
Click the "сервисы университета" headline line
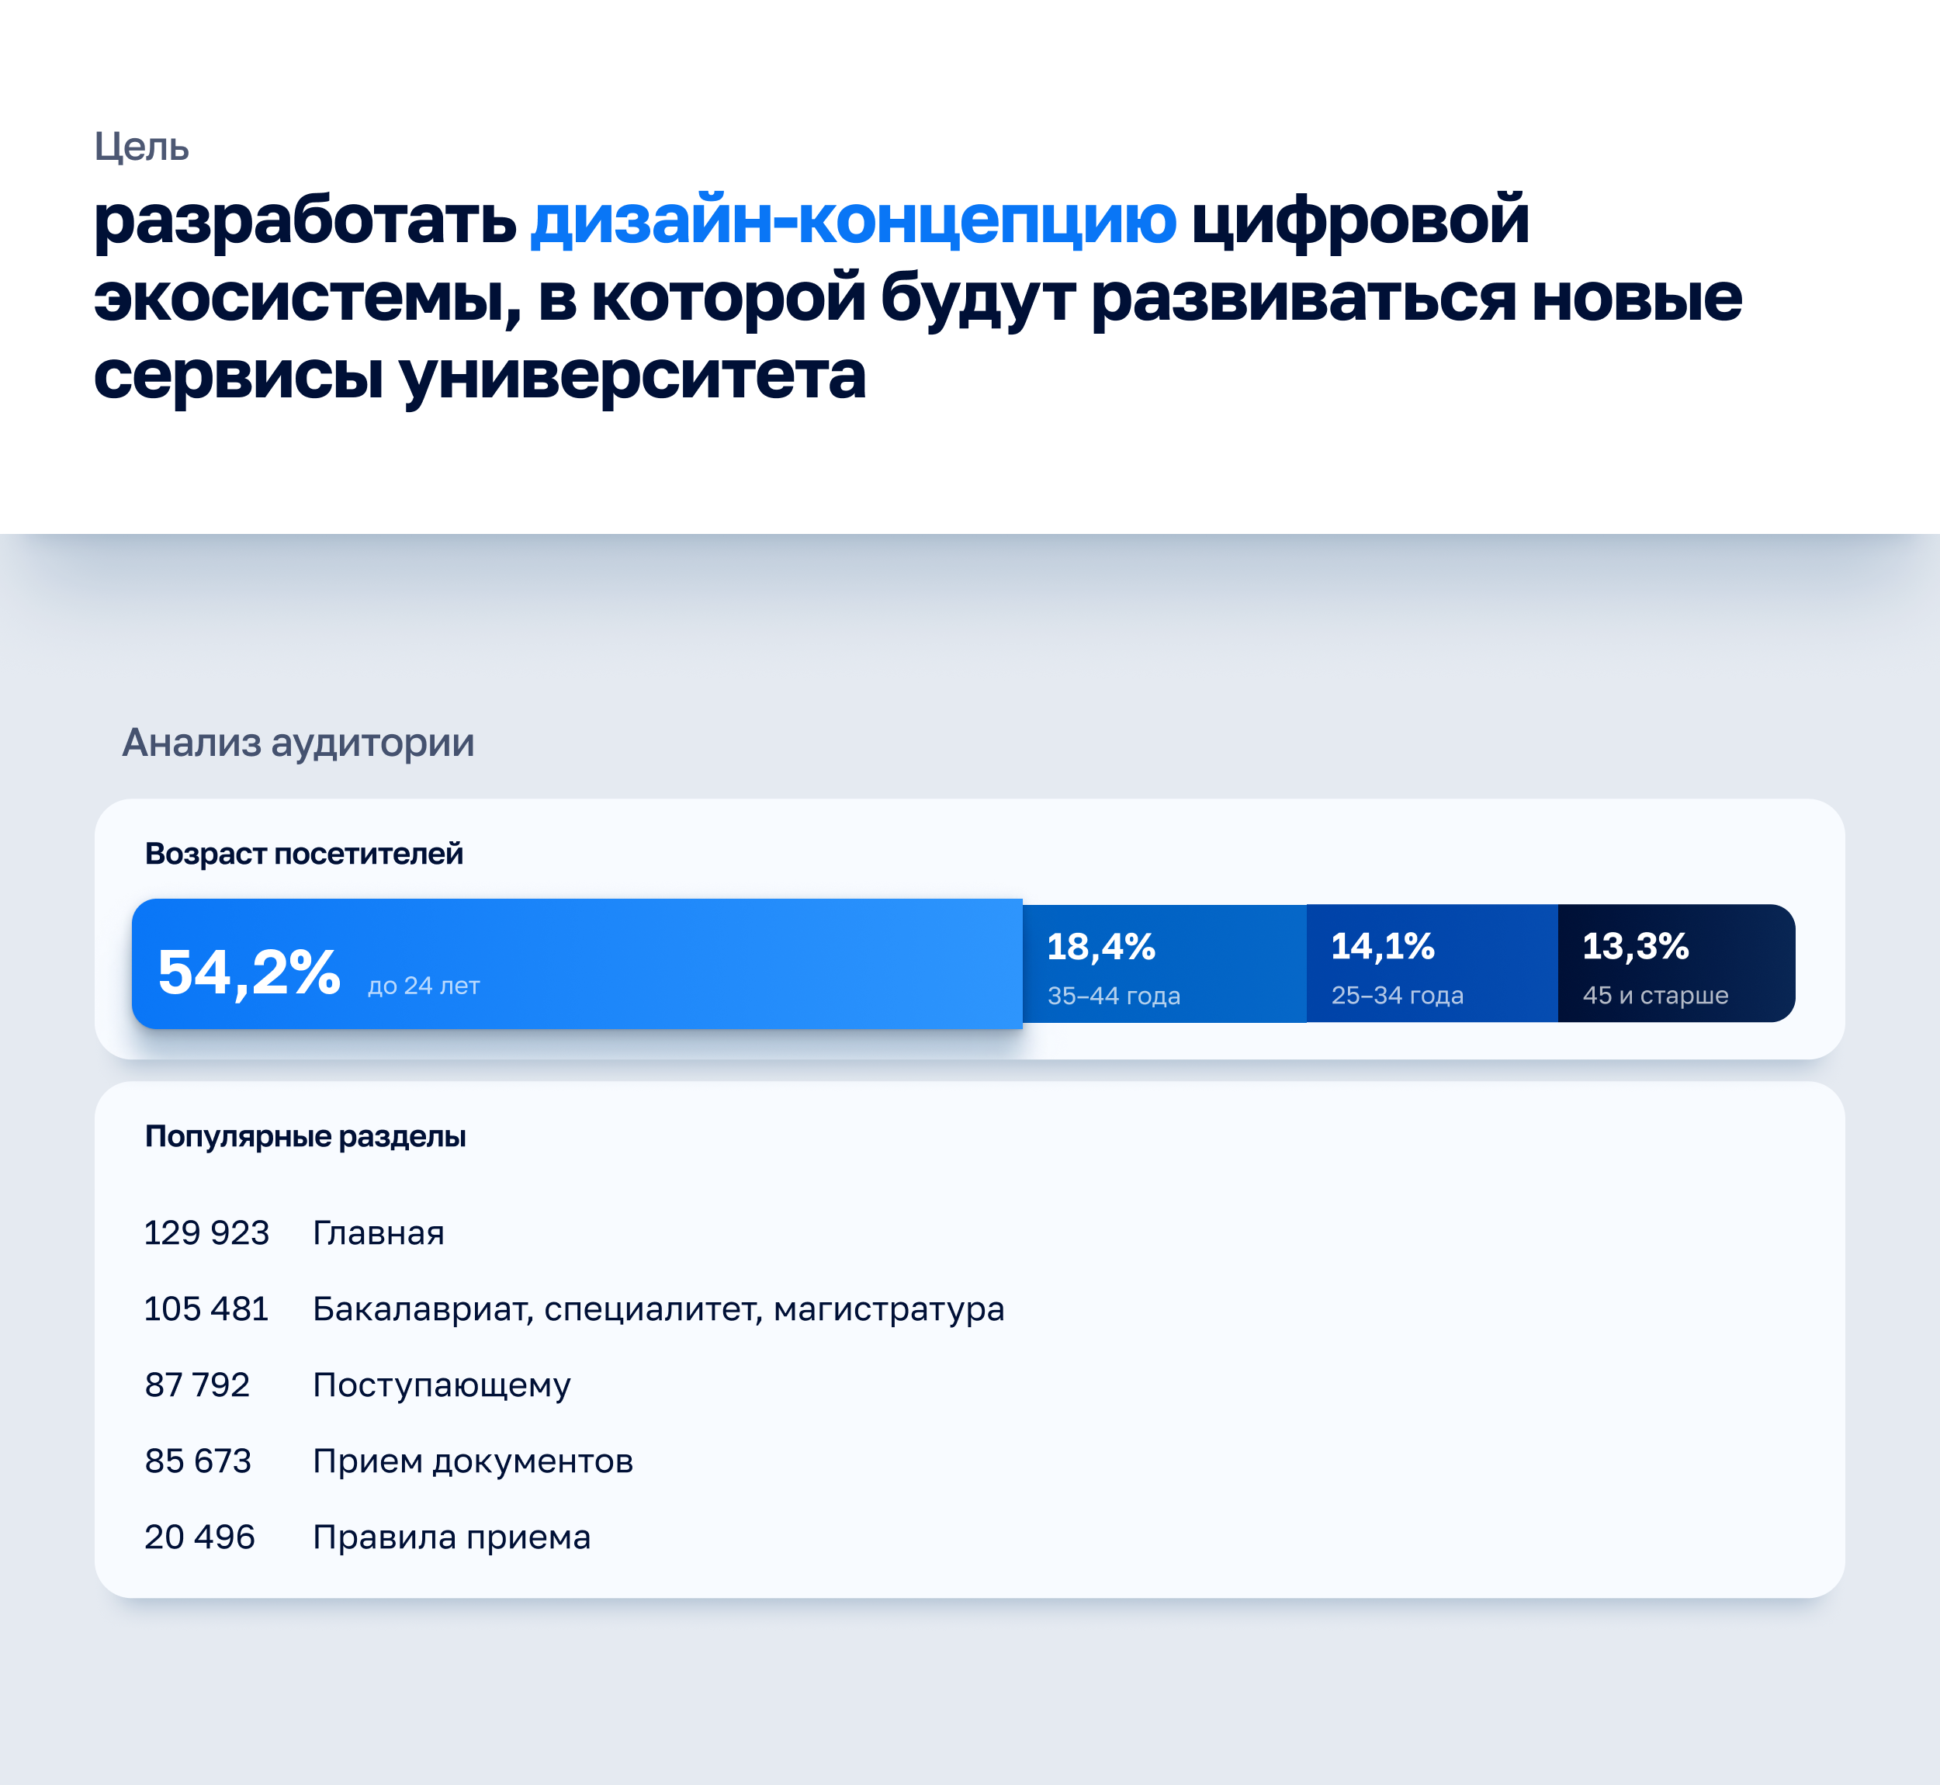479,375
